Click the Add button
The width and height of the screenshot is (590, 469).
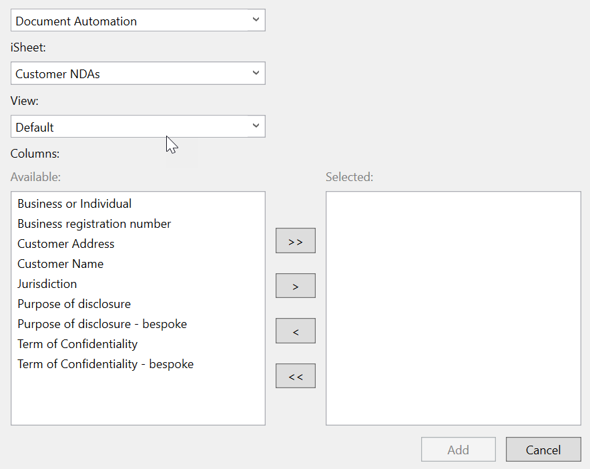pyautogui.click(x=458, y=450)
